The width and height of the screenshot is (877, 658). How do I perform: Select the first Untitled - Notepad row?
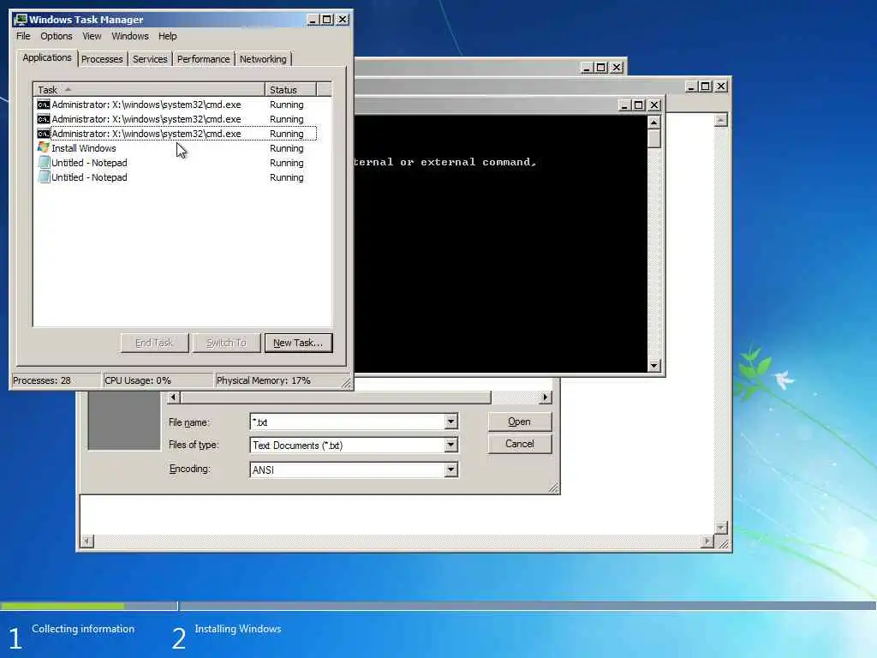(x=176, y=163)
